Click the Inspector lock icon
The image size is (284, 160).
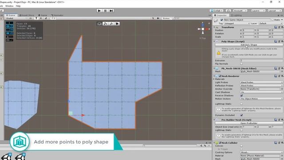(x=279, y=16)
